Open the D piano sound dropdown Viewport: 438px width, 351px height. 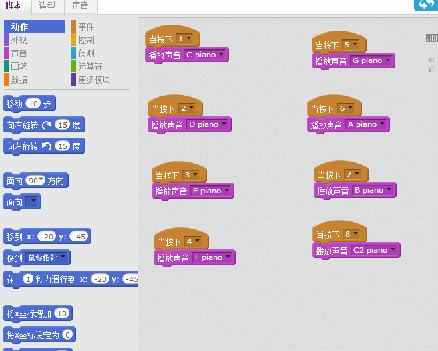[208, 124]
